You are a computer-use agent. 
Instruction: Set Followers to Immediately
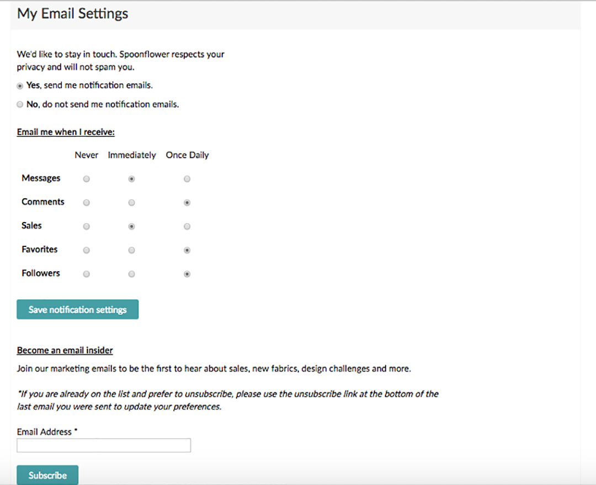(131, 274)
